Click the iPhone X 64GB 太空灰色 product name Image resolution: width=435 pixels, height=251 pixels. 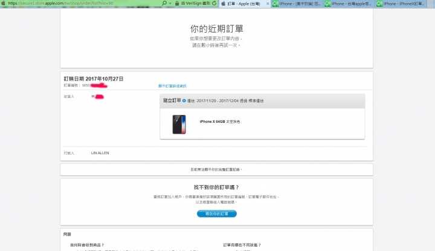pos(220,122)
